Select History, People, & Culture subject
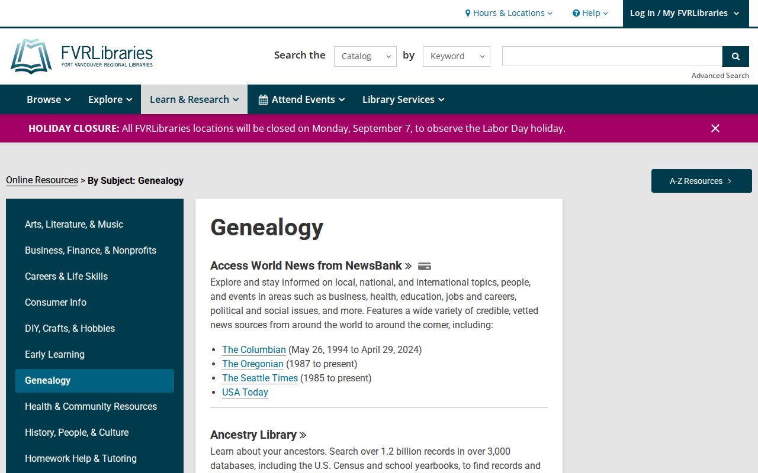 pyautogui.click(x=95, y=433)
